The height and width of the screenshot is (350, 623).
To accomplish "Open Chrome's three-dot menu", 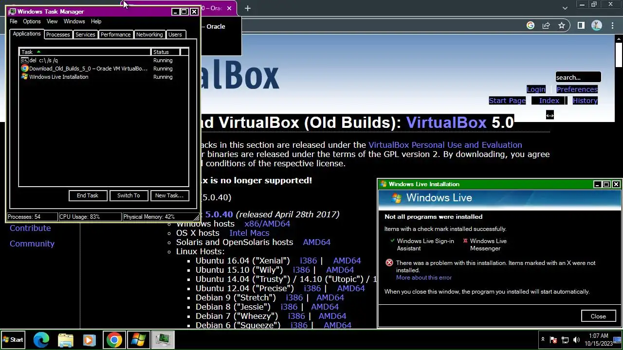I will (613, 25).
